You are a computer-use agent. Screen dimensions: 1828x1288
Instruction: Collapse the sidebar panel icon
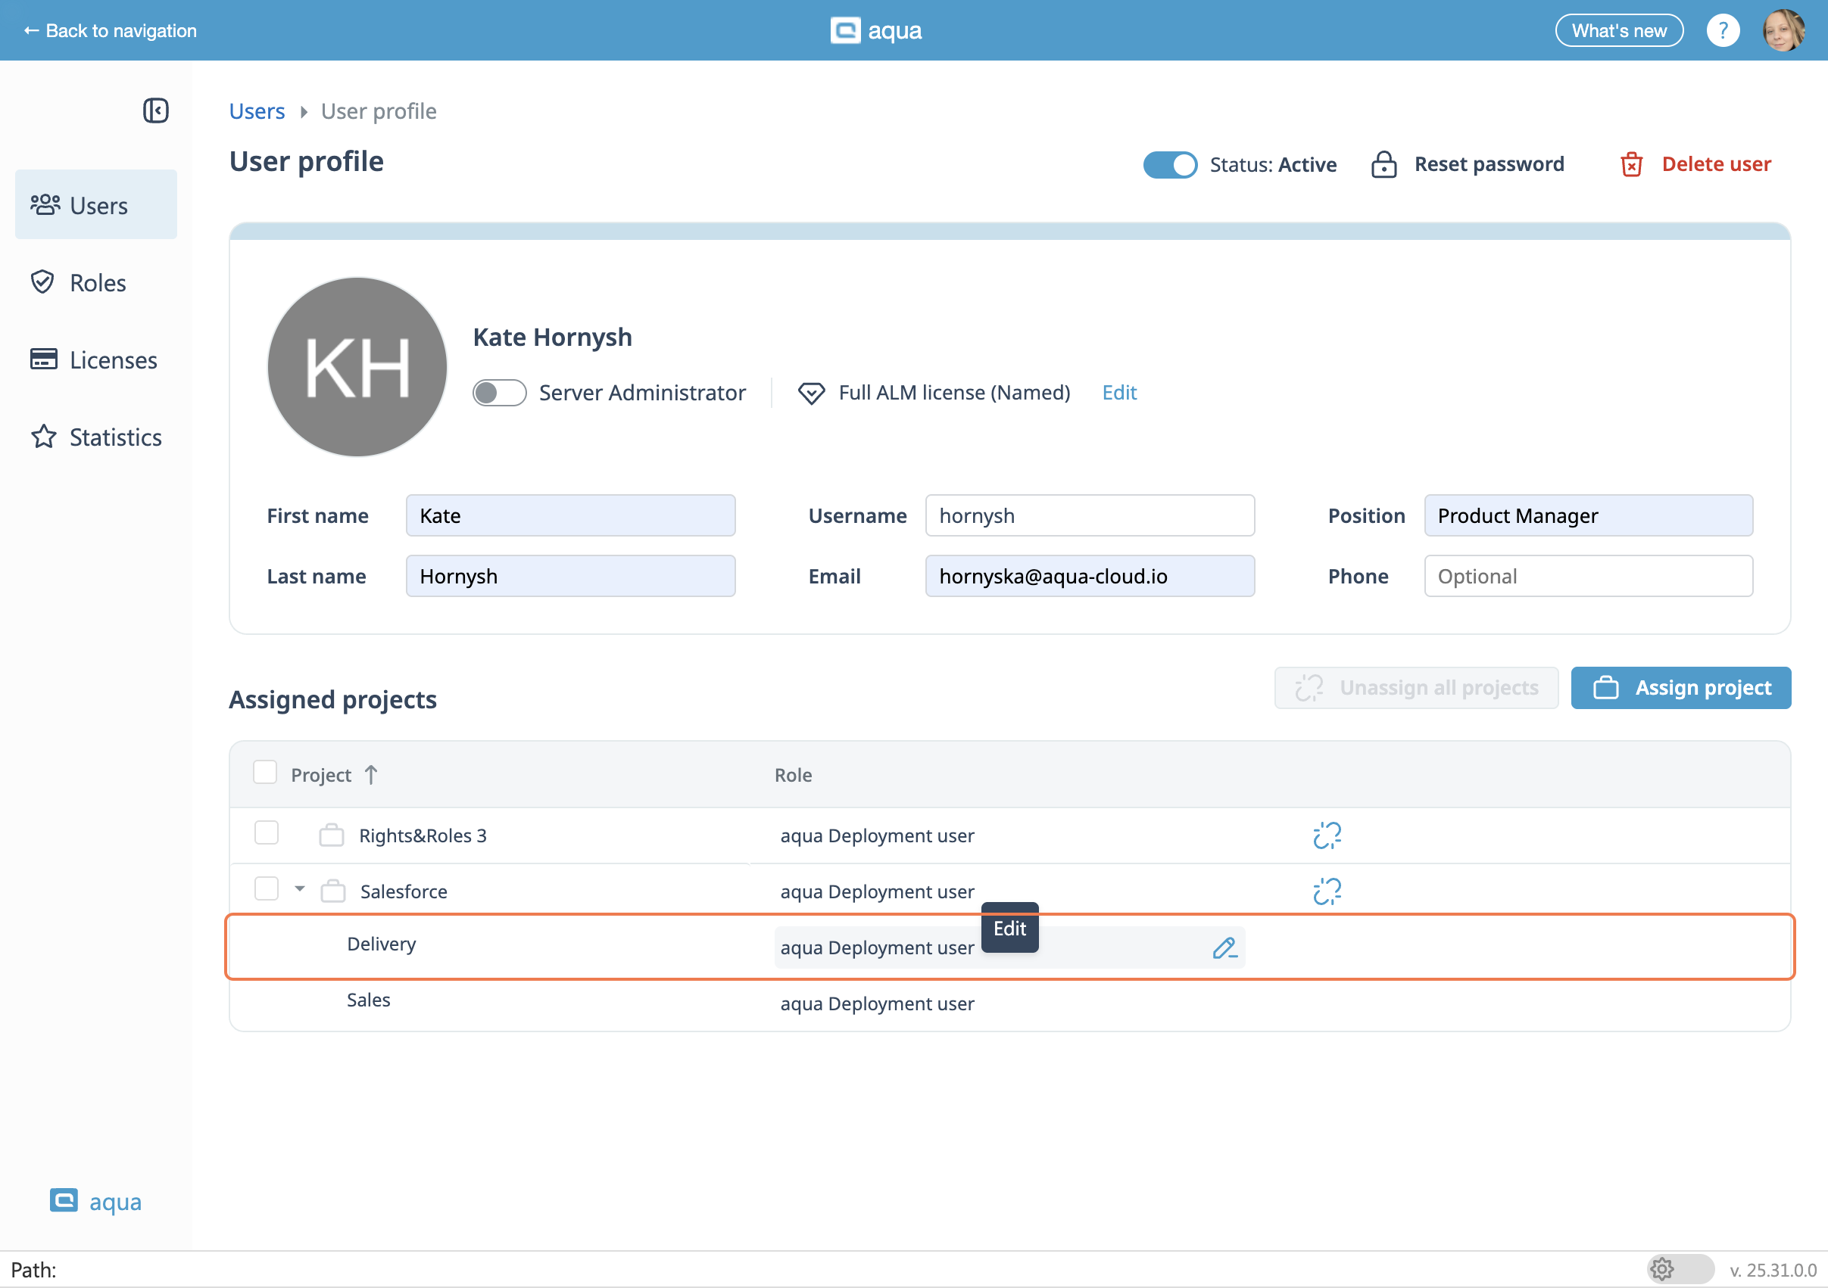156,110
